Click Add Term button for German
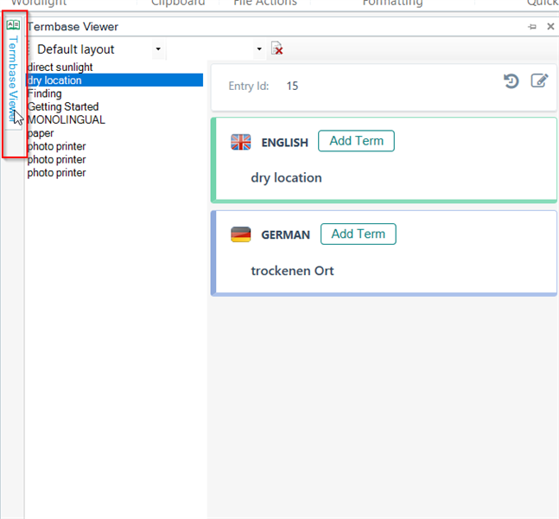Viewport: 559px width, 519px height. pos(359,234)
